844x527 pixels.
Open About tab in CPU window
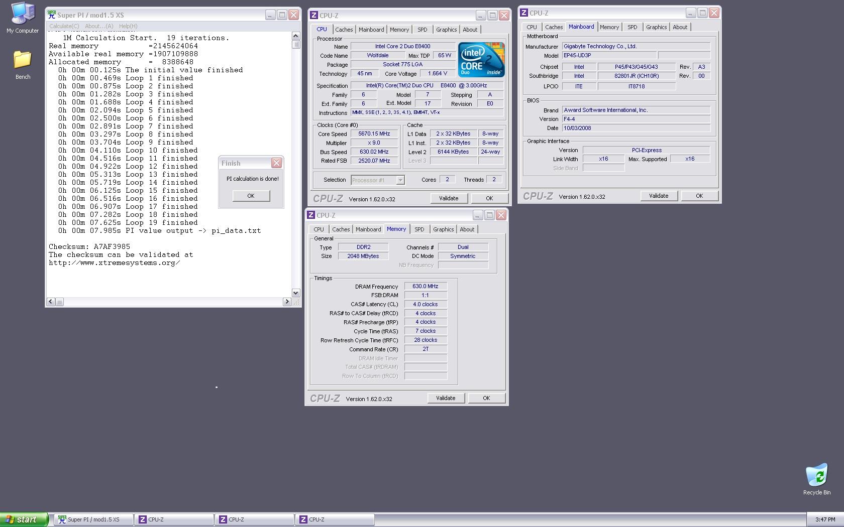coord(470,30)
